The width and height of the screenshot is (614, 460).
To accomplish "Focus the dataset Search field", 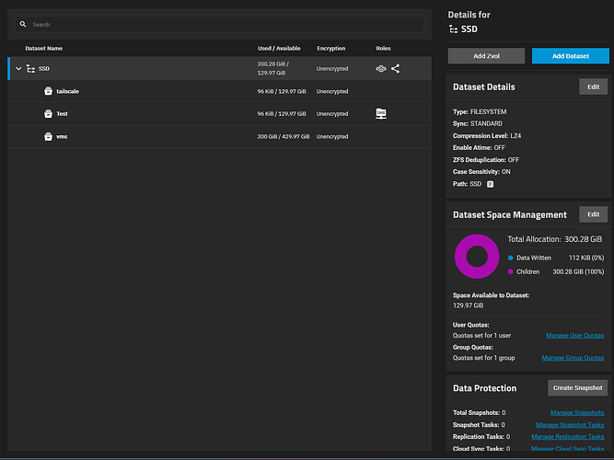I will (219, 24).
